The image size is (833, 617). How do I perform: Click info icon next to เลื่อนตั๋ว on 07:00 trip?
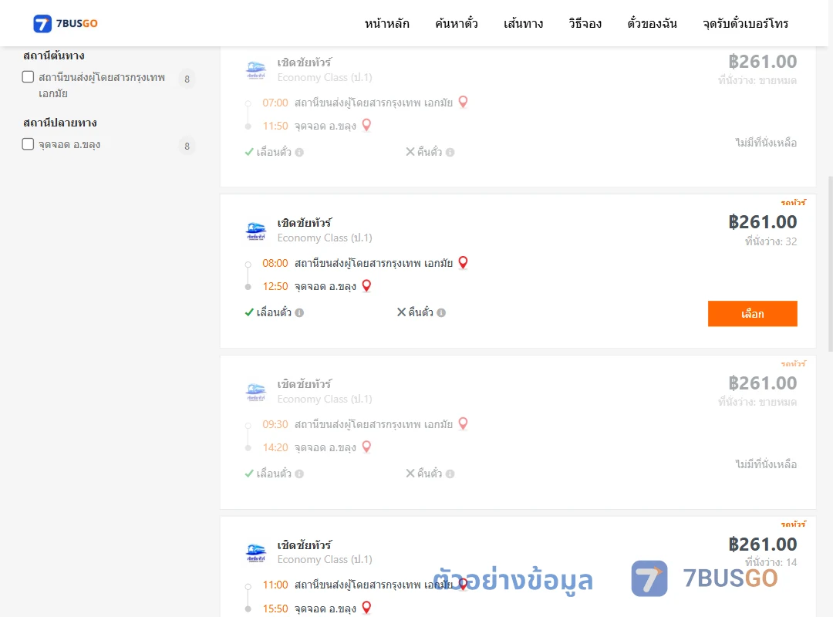click(299, 153)
